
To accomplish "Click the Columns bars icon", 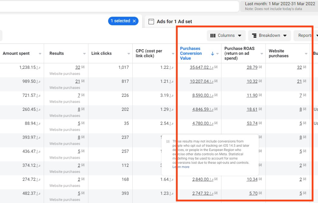I will click(x=213, y=36).
